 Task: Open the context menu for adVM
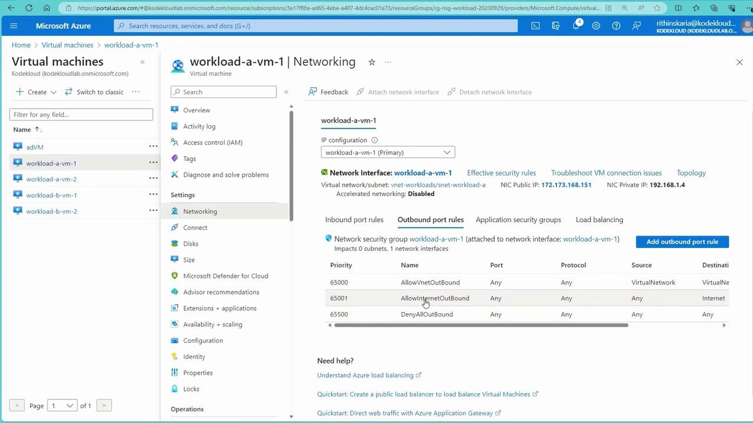[x=153, y=146]
